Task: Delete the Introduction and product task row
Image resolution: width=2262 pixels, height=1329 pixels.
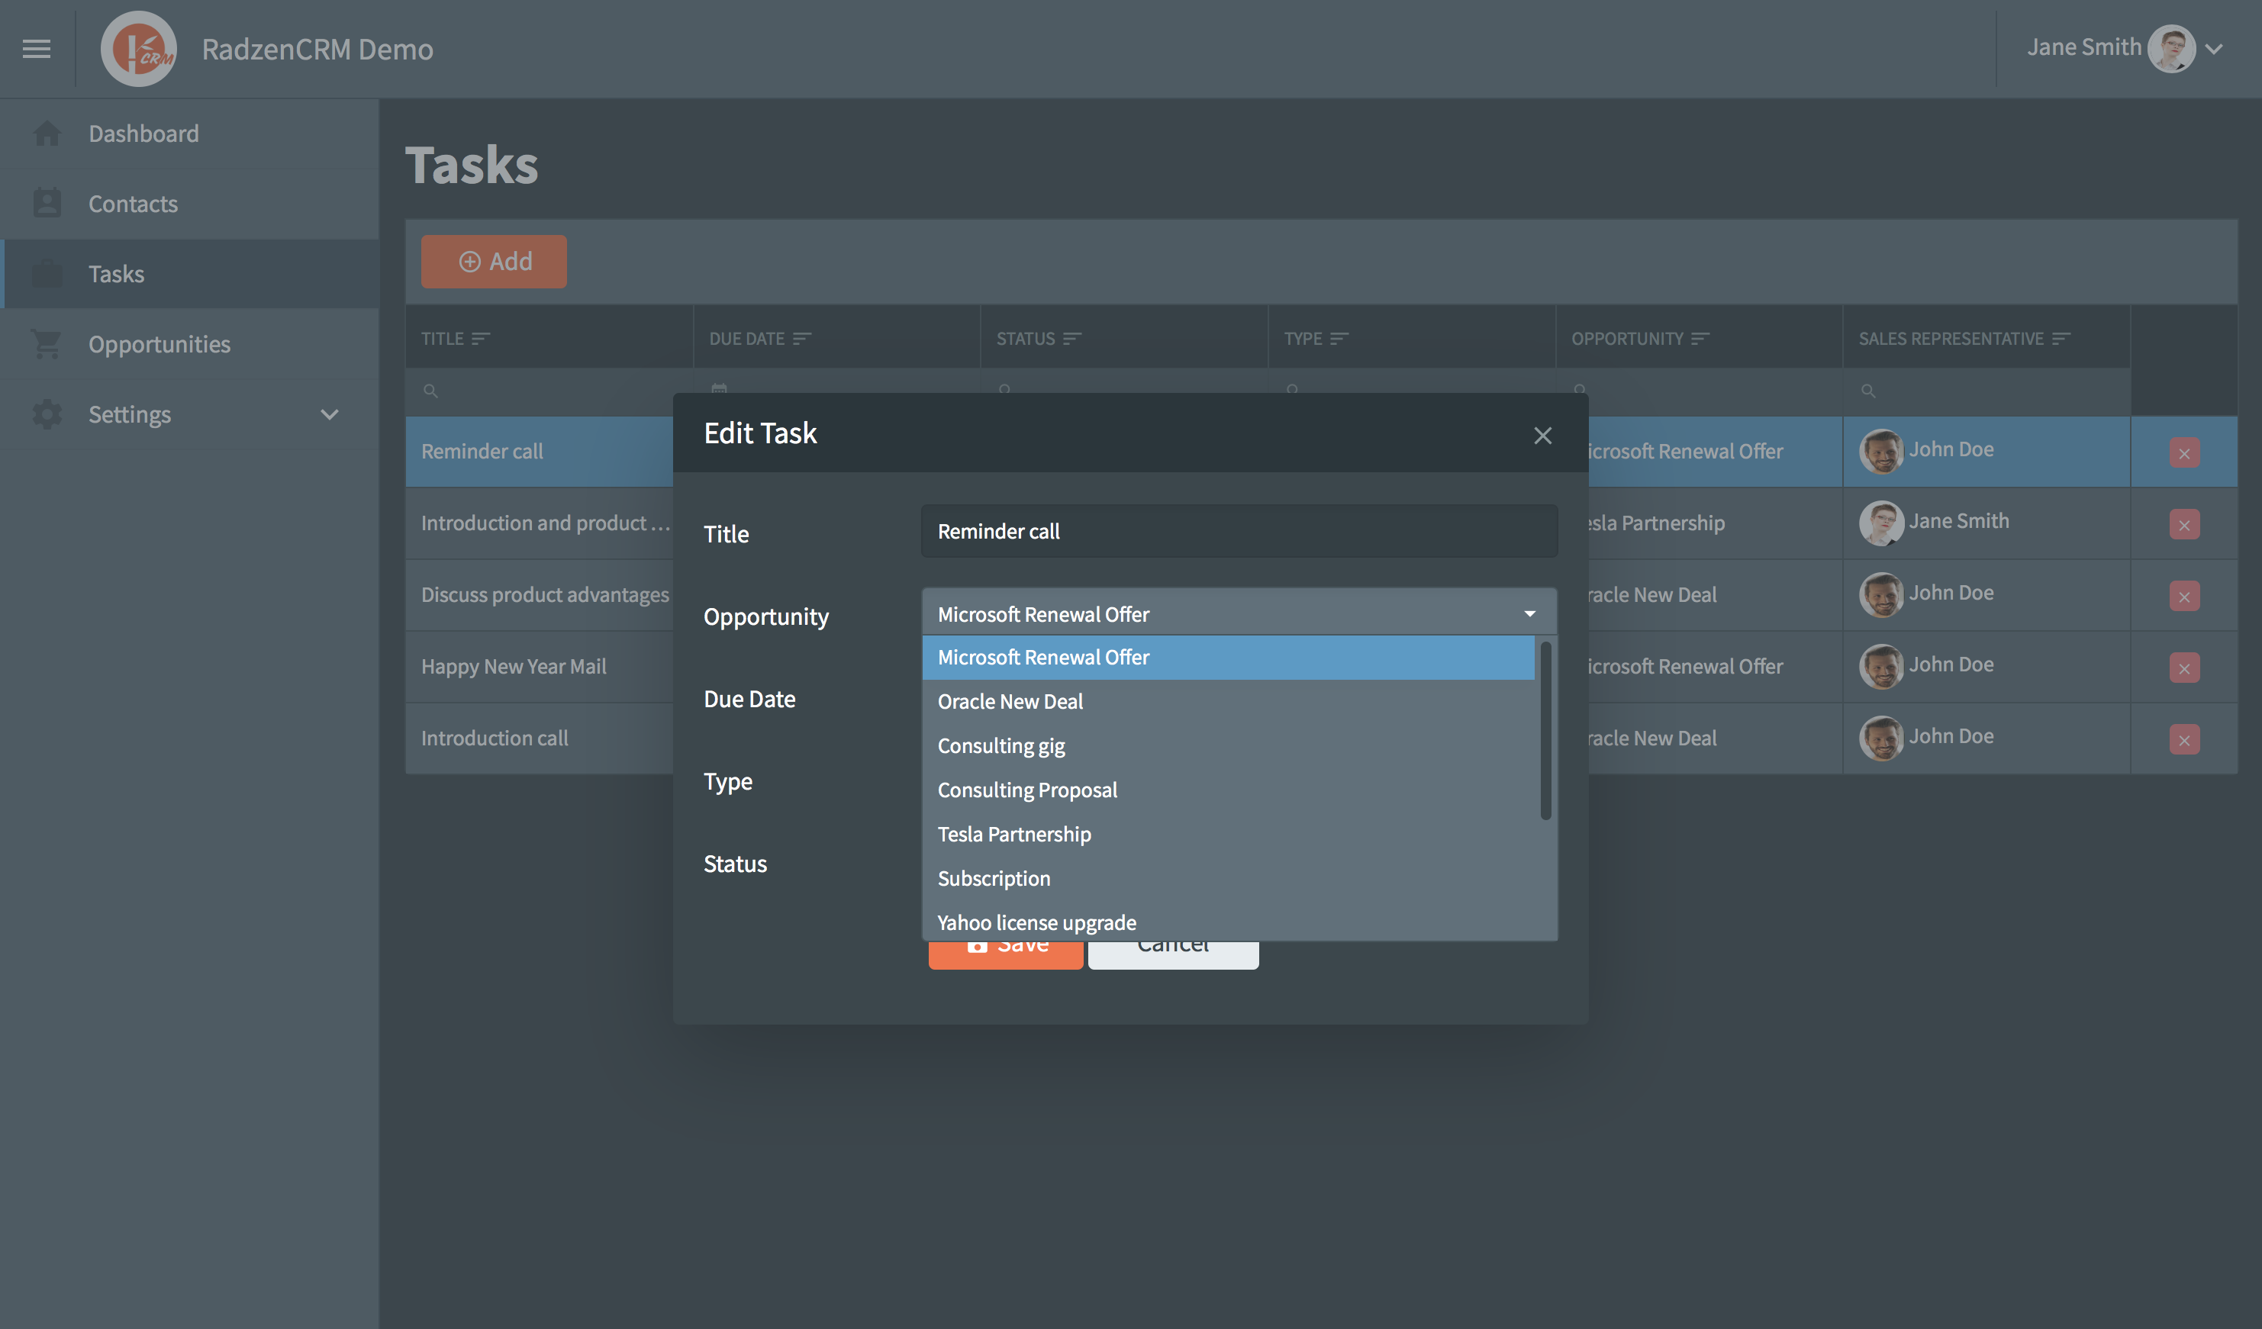Action: (2184, 525)
